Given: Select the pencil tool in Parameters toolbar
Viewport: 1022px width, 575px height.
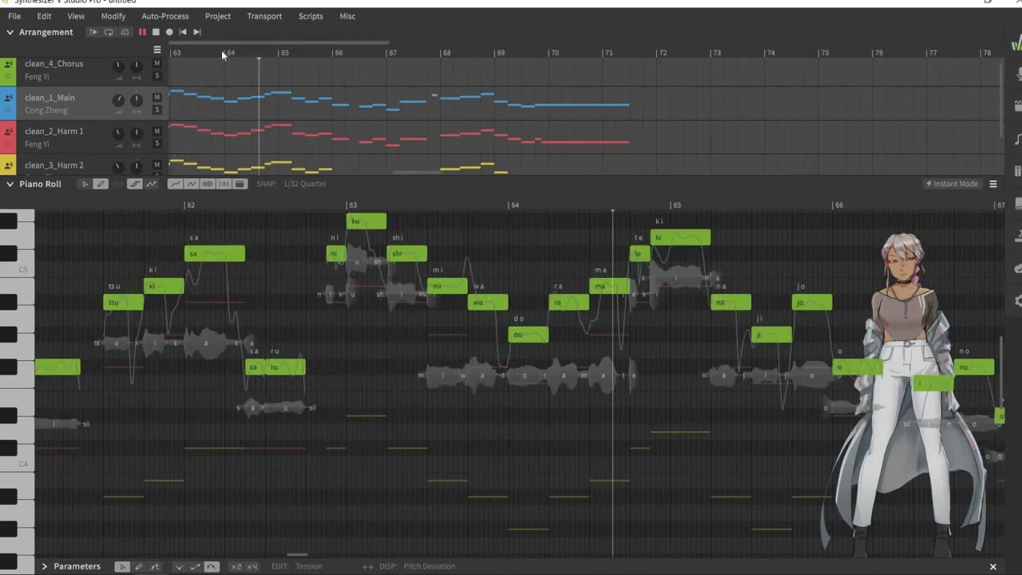Looking at the screenshot, I should 138,567.
